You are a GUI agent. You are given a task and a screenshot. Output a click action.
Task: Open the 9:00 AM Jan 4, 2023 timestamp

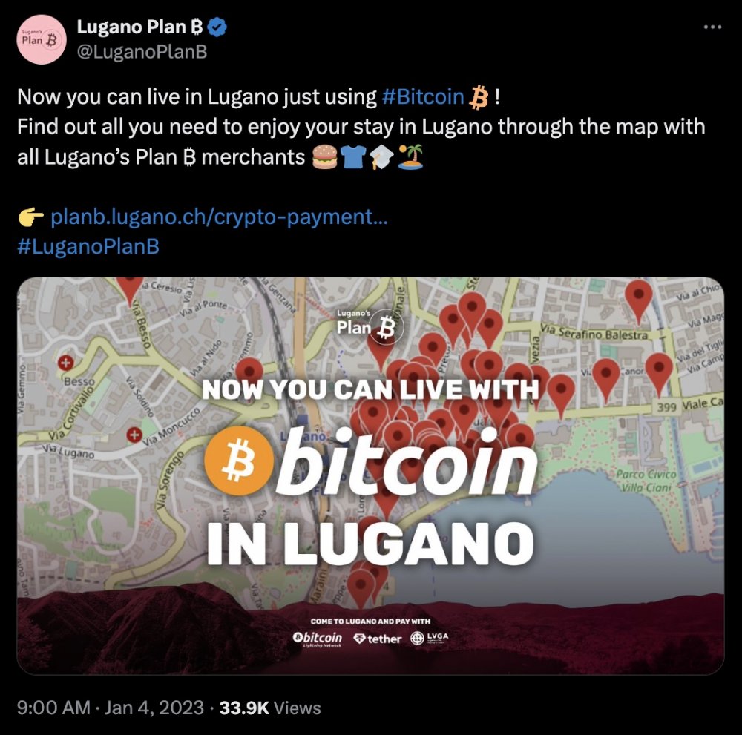point(111,708)
